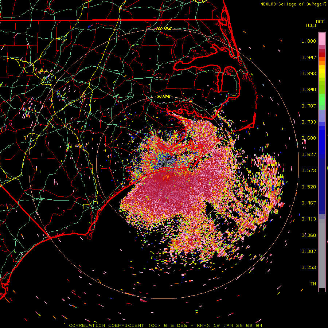
Task: Click the 08:04 timestamp text
Action: (254, 325)
